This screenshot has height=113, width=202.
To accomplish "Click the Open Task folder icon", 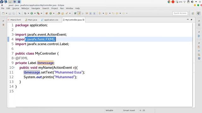I will (x=62, y=13).
